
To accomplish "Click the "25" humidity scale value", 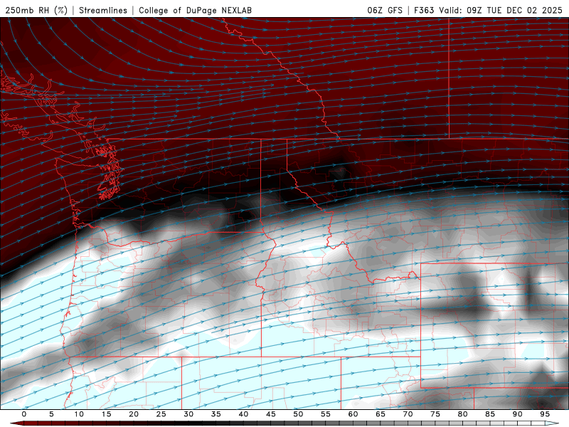I will click(x=161, y=414).
